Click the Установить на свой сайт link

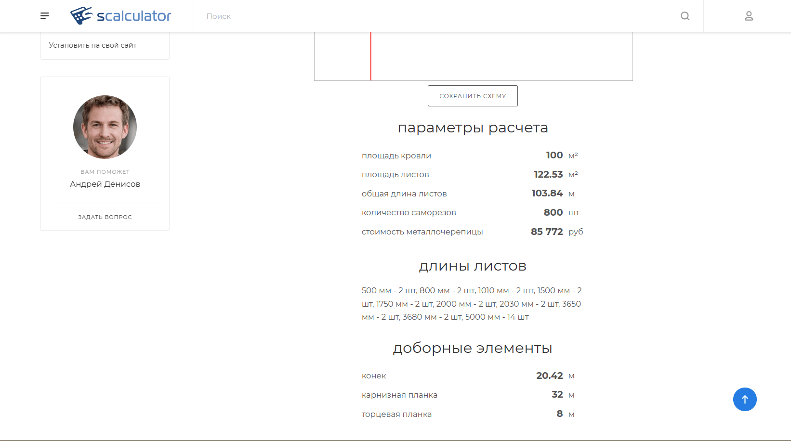(92, 45)
